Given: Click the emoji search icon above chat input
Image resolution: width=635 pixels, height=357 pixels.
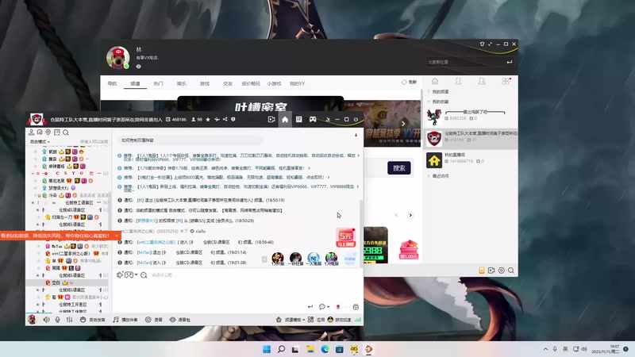Looking at the screenshot, I should (144, 275).
